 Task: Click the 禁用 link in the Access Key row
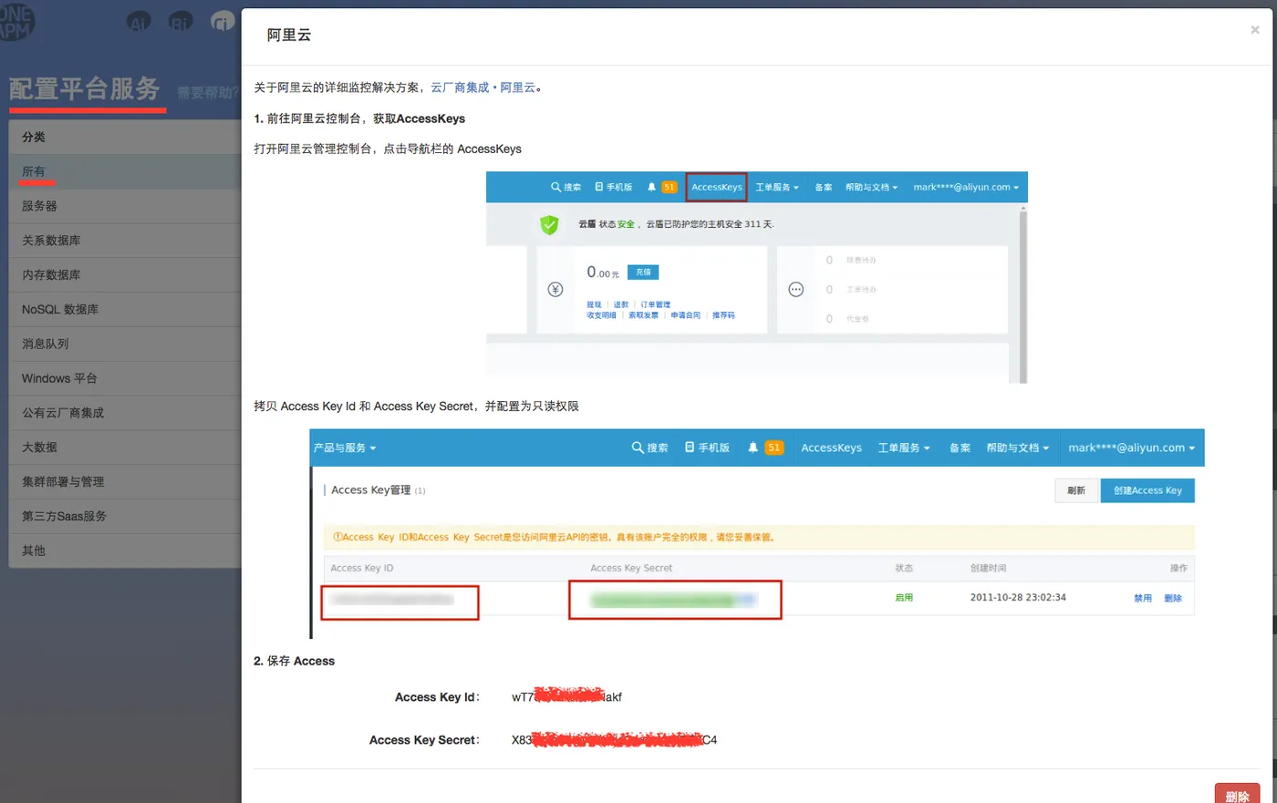1143,599
